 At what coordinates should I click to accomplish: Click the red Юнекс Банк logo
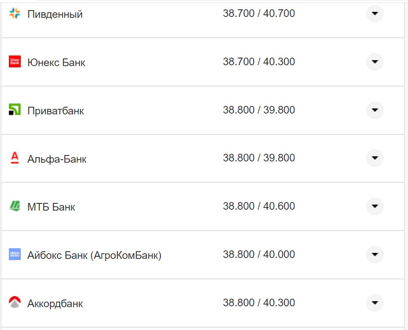point(15,62)
